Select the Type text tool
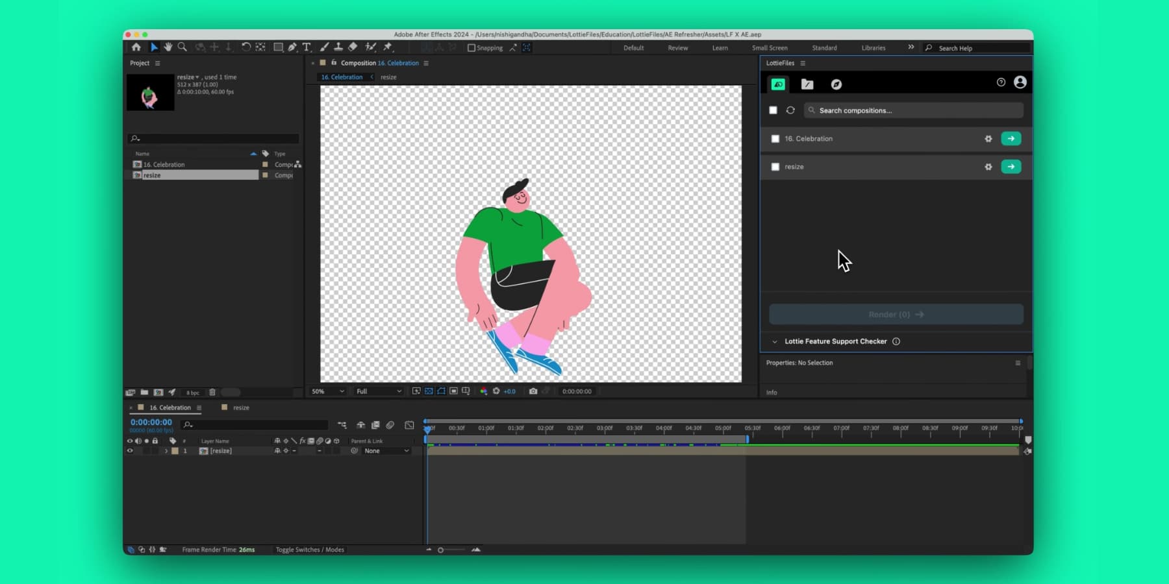Screen dimensions: 1169x584 pos(307,47)
